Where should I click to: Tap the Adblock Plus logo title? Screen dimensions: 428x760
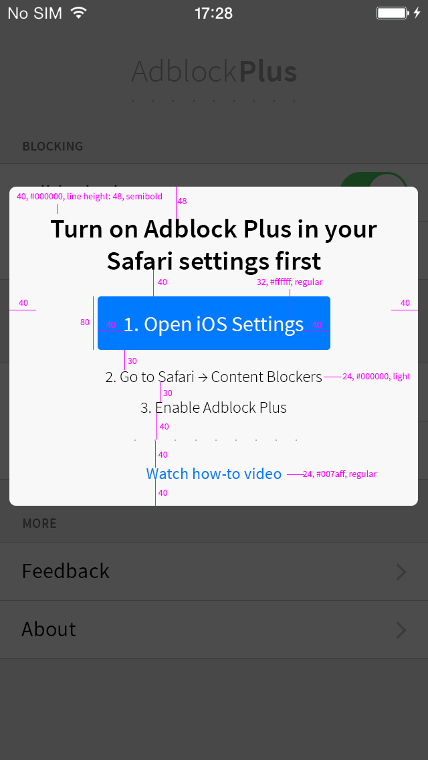214,72
